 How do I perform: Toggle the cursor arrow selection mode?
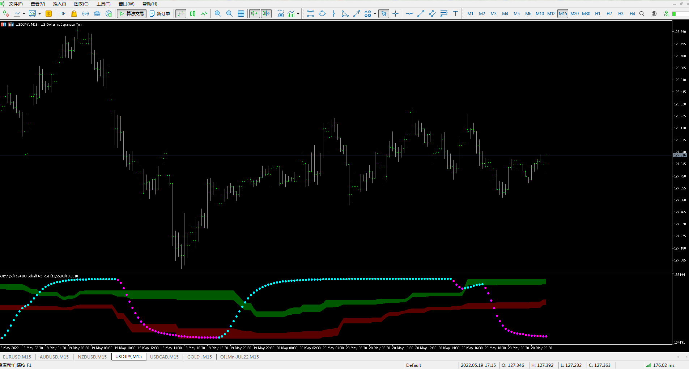[x=384, y=14]
